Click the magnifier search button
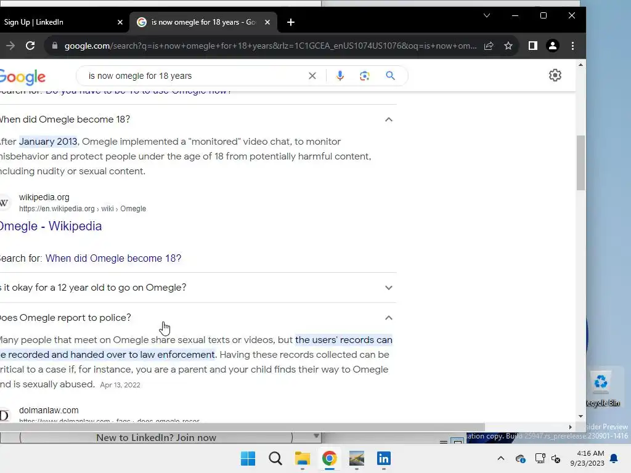The width and height of the screenshot is (631, 473). click(x=390, y=76)
